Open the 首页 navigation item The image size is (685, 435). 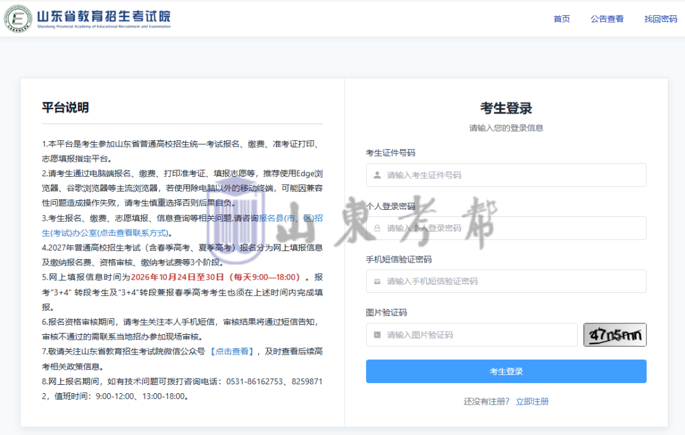tap(561, 19)
